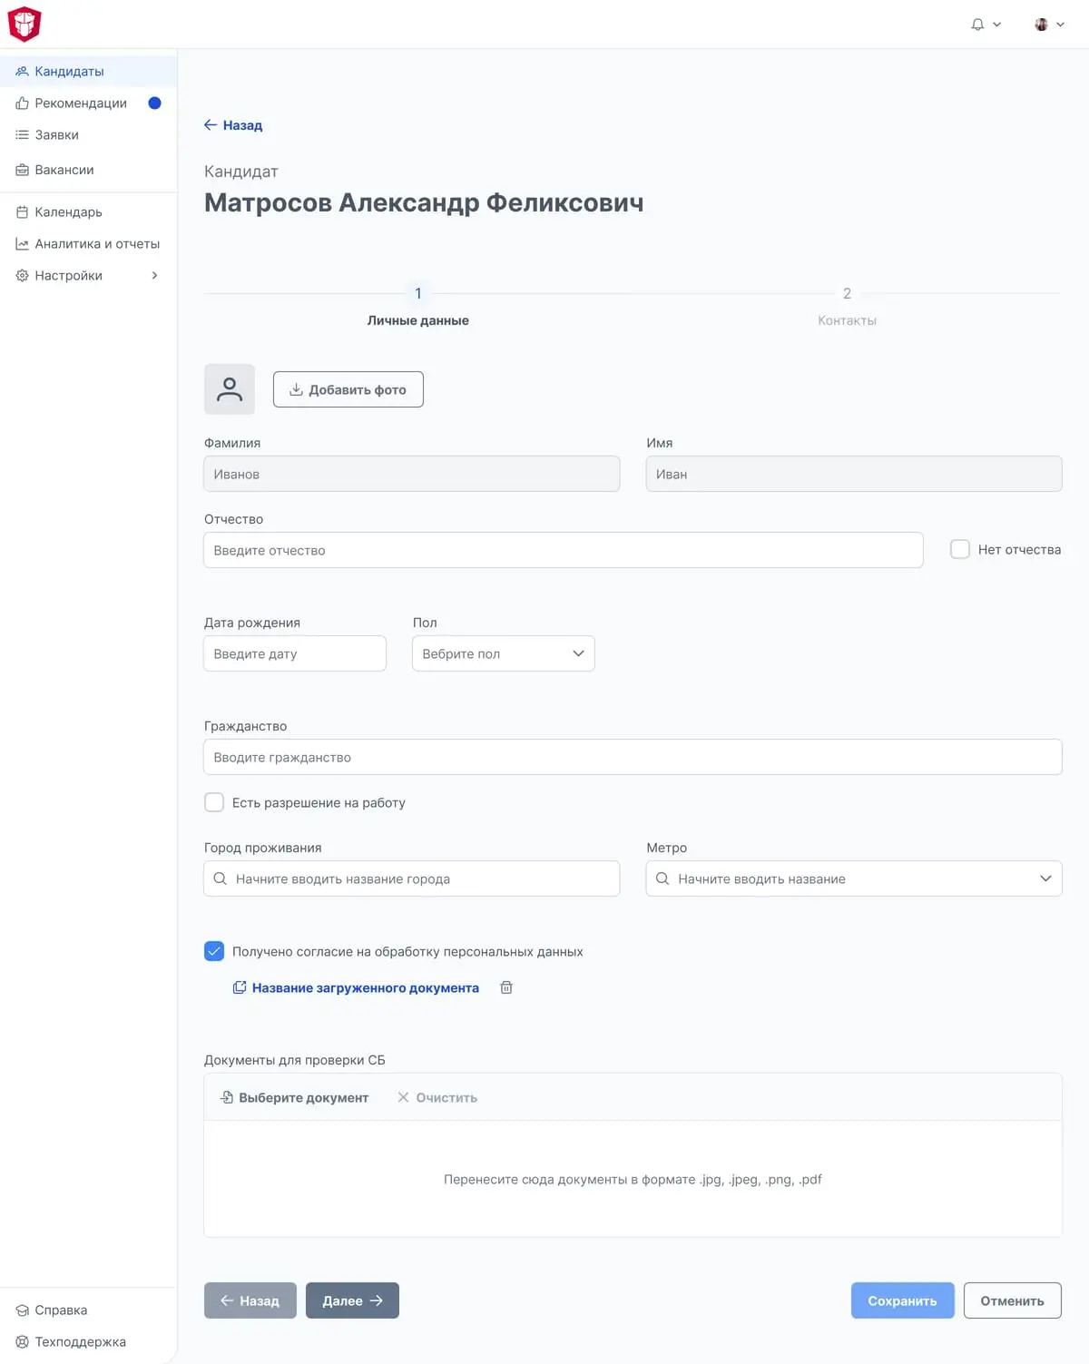The width and height of the screenshot is (1089, 1364).
Task: Expand the Настройки submenu chevron
Action: click(154, 275)
